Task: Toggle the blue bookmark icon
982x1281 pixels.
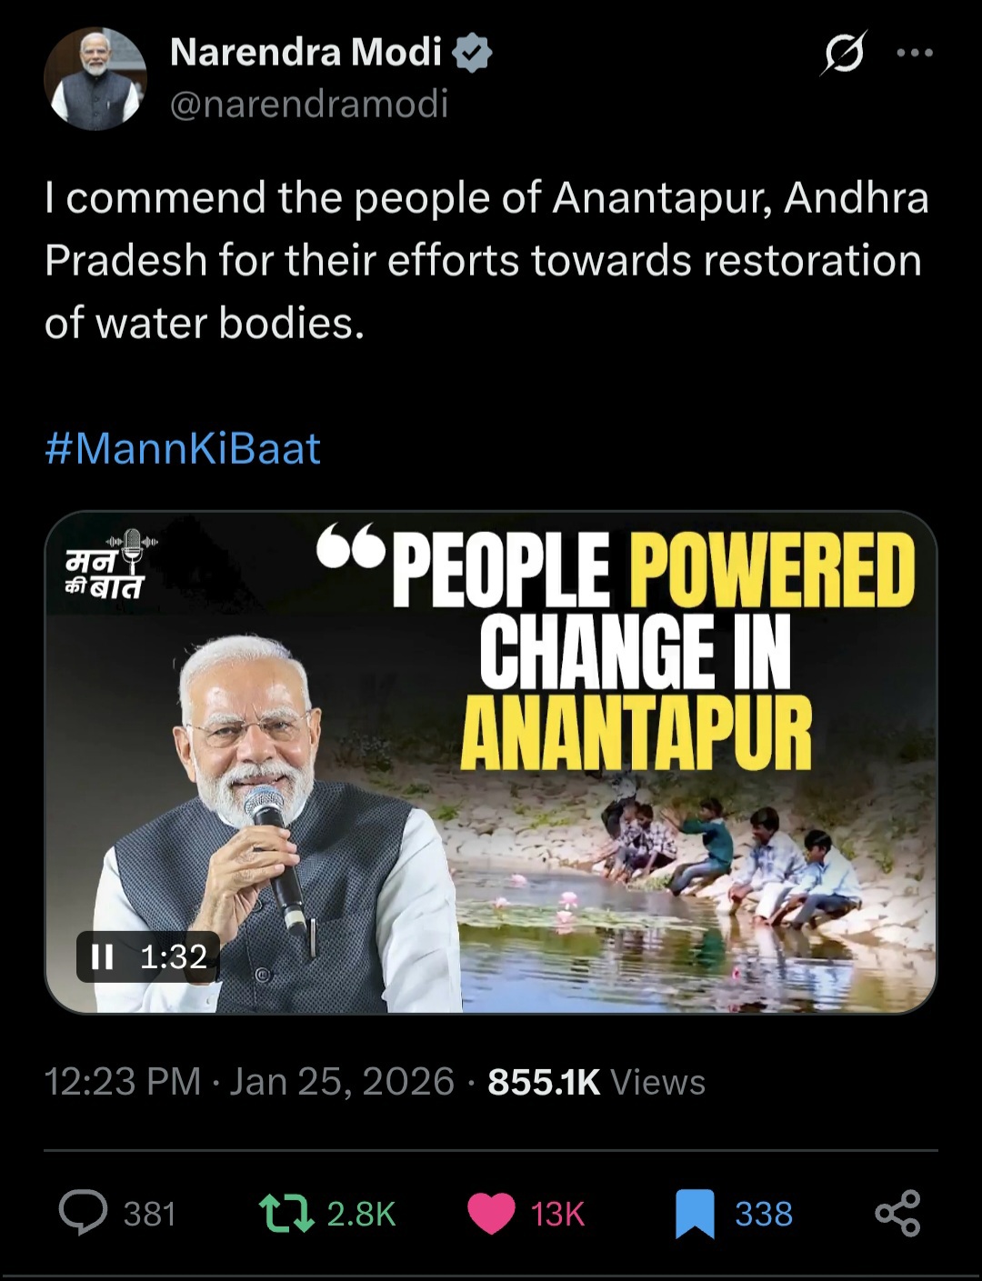Action: point(695,1214)
